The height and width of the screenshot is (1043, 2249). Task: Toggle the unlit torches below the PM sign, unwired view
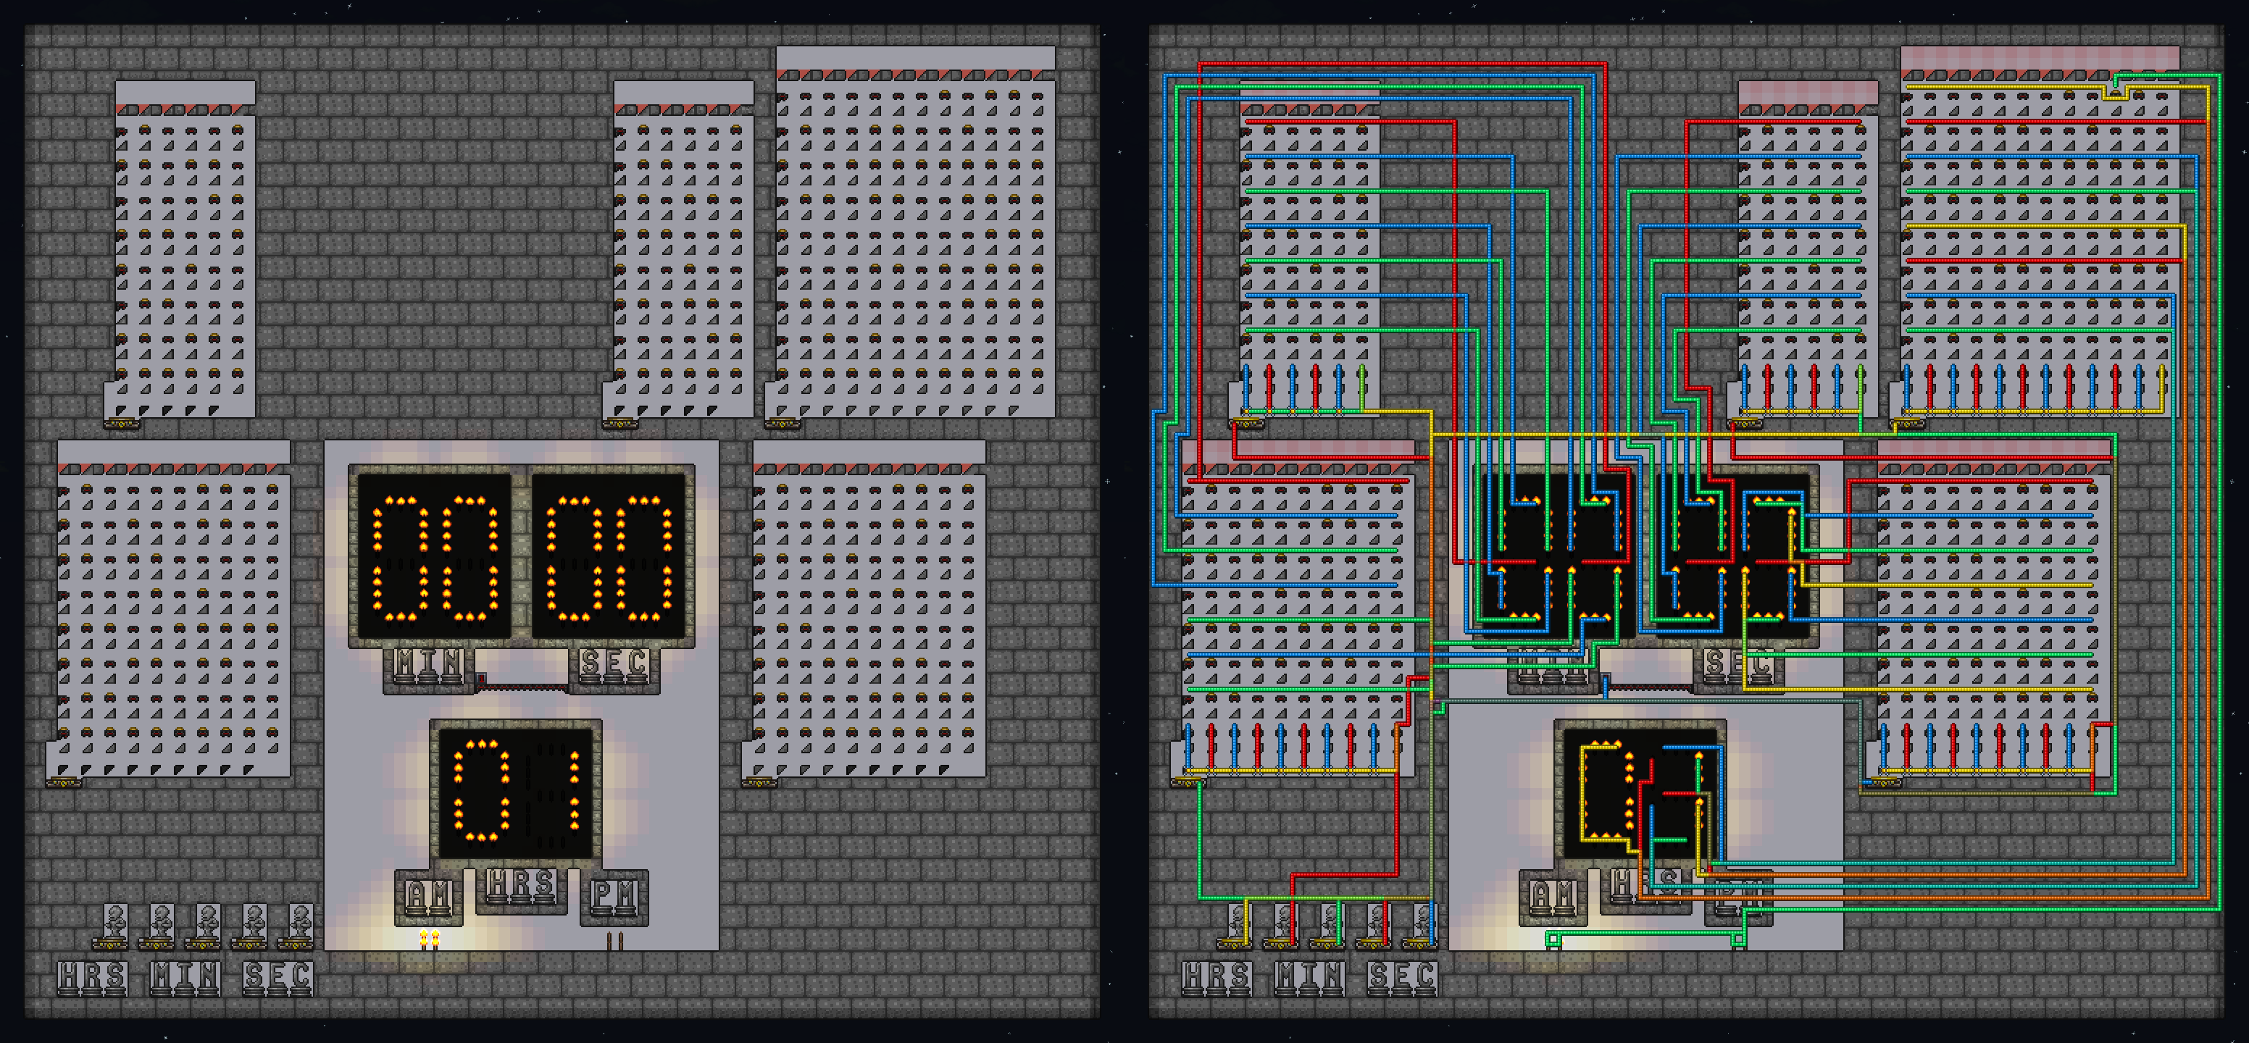[x=616, y=941]
